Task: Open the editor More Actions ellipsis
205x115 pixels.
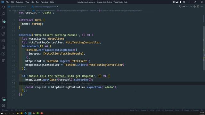Action: (202, 6)
